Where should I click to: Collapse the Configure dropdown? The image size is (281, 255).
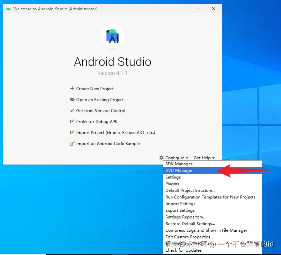[177, 158]
